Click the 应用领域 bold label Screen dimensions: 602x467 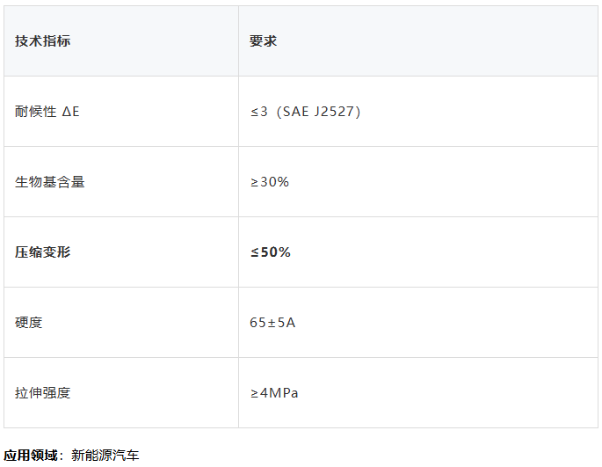[x=31, y=455]
